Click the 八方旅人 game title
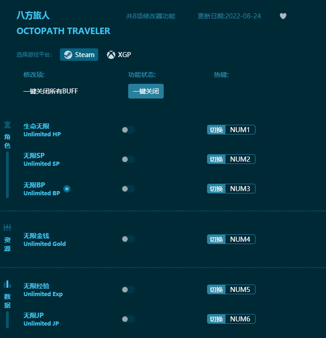The width and height of the screenshot is (326, 338). pyautogui.click(x=33, y=16)
